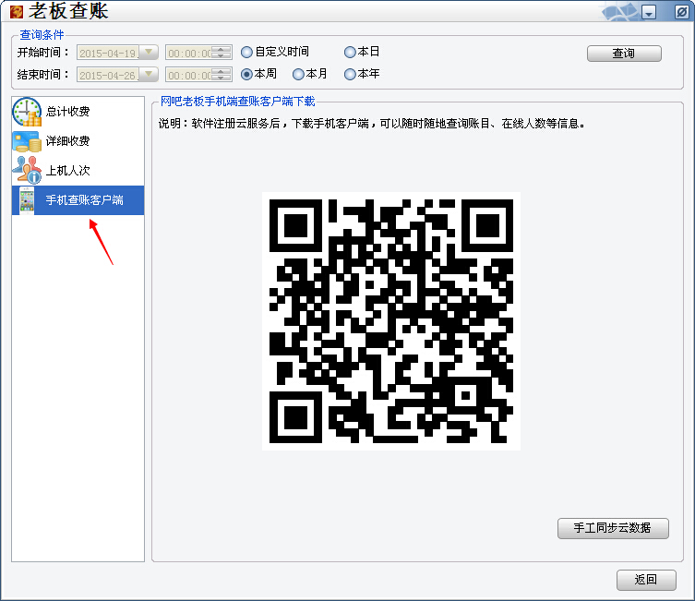
Task: Click the QR code image
Action: click(x=391, y=321)
